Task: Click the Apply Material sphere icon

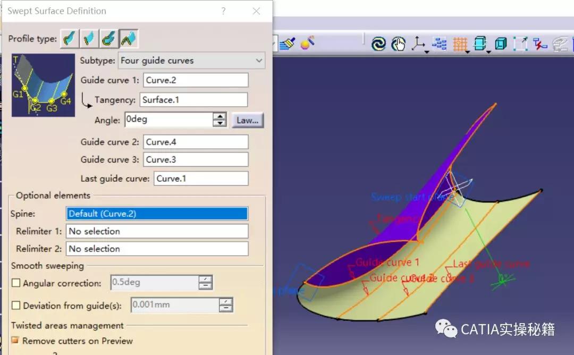Action: (307, 43)
